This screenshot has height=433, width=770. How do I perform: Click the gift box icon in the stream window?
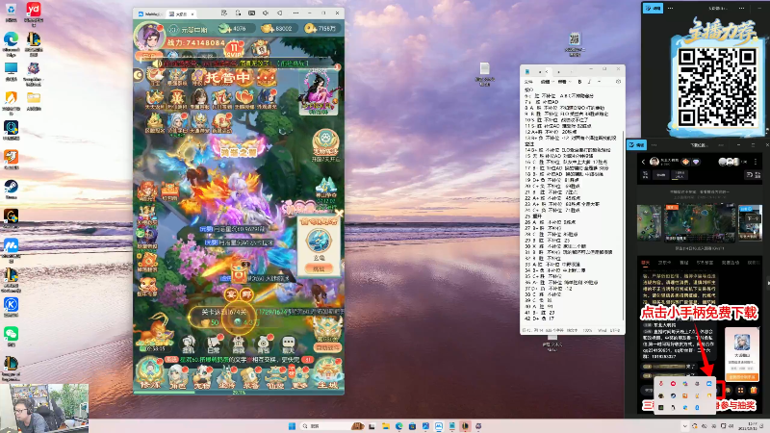[x=754, y=391]
